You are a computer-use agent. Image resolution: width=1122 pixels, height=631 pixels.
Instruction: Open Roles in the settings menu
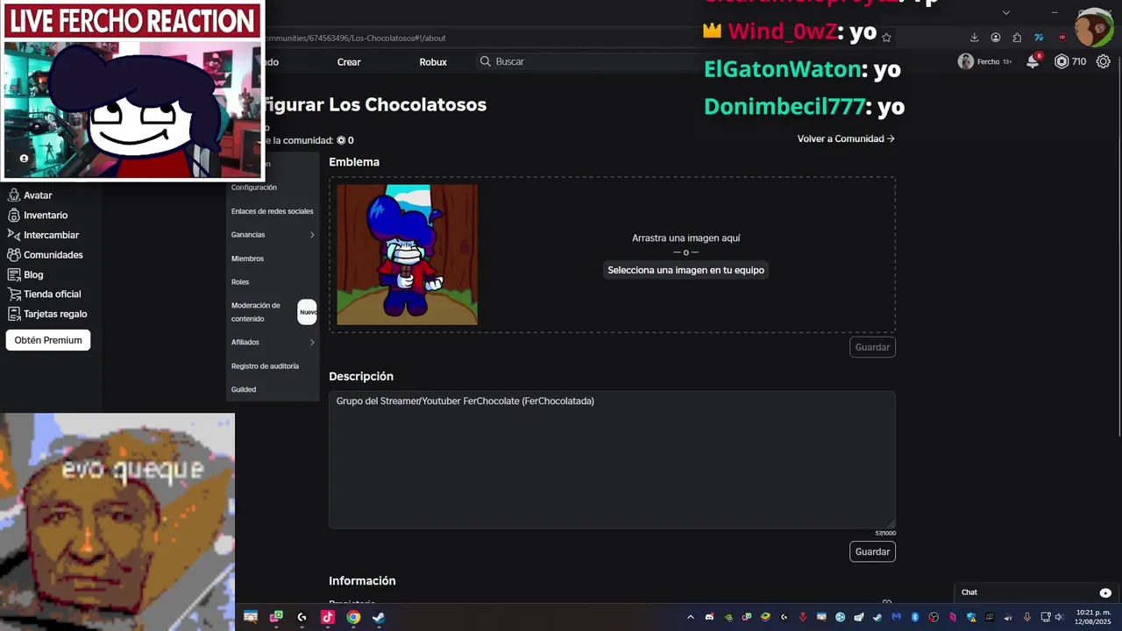coord(240,282)
